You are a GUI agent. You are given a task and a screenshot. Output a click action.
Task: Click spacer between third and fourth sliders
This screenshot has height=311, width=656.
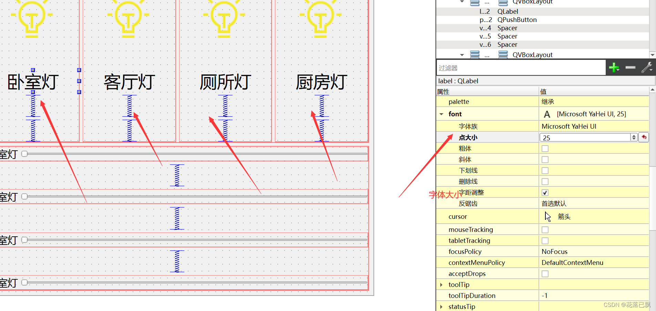(177, 261)
